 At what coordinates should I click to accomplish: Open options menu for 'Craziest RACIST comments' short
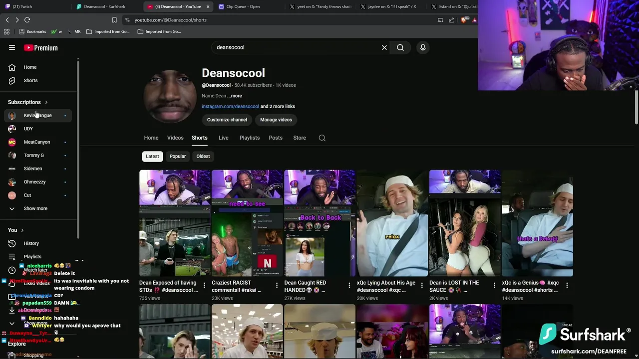[277, 285]
